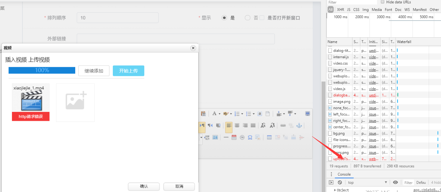Click the 确认 button in video dialog
The image size is (441, 192).
[144, 187]
